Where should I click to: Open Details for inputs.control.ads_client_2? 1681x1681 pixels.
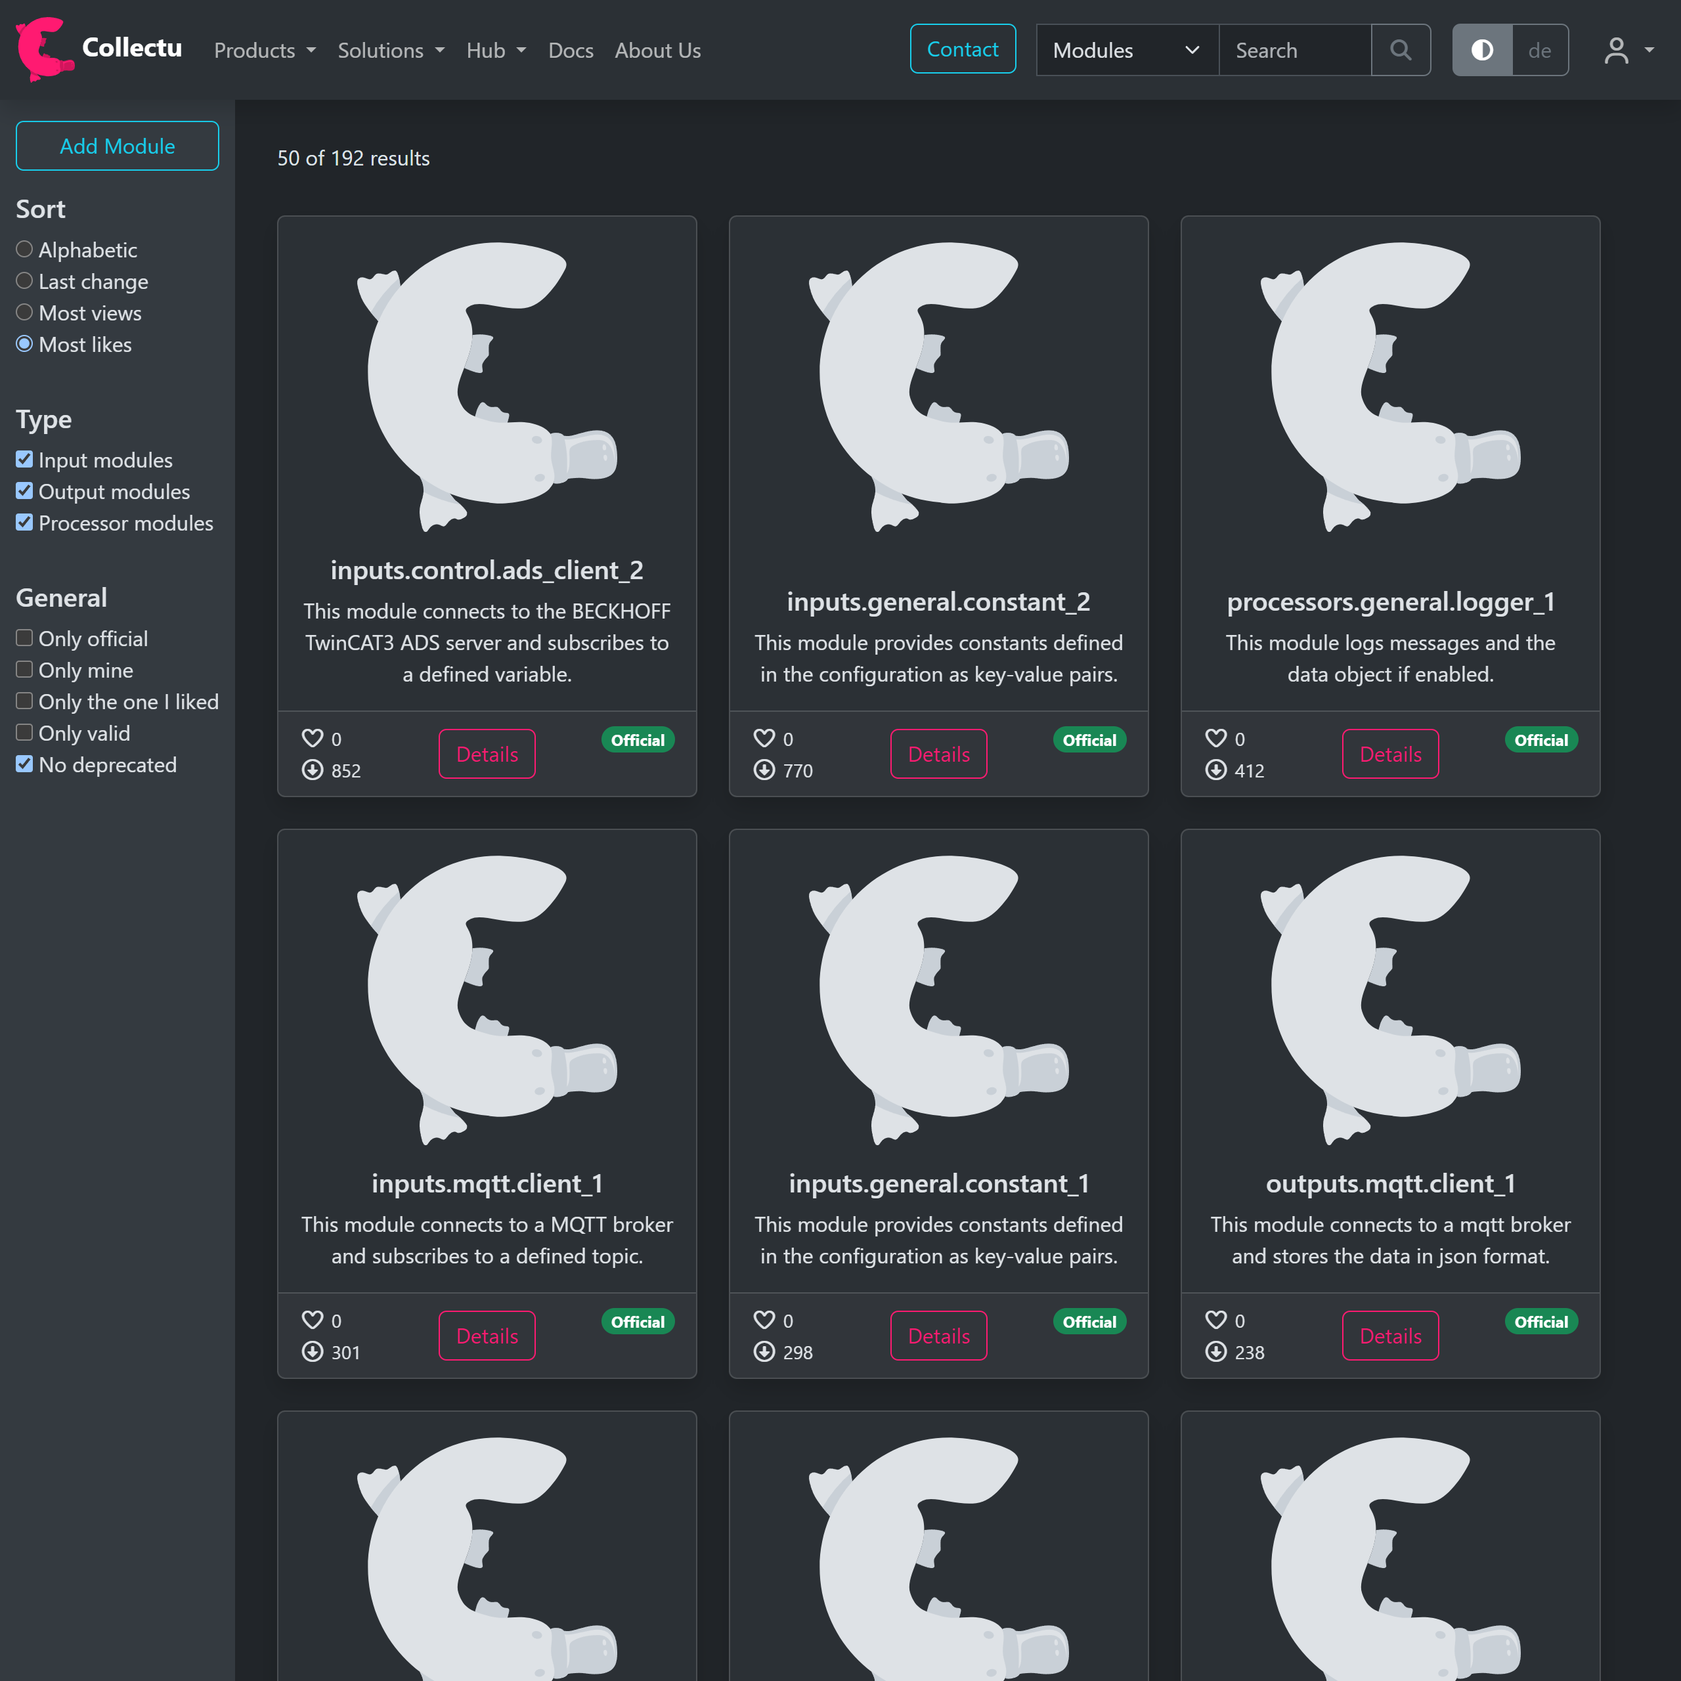pos(487,753)
